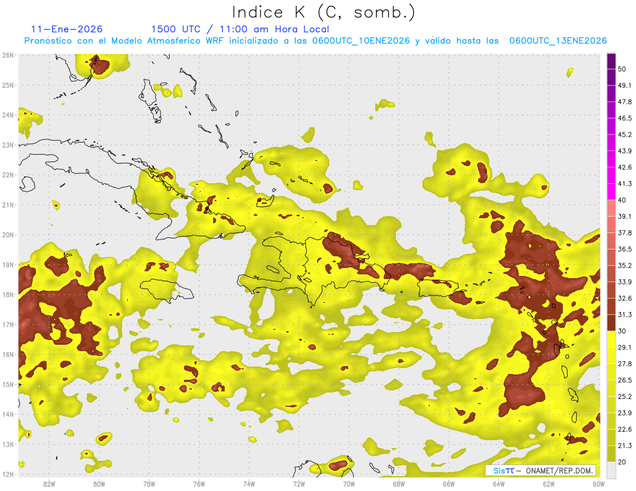Pick the dark brown swatch between 30 and 31.3
The image size is (636, 491).
click(611, 323)
